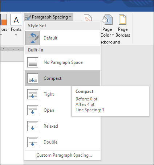Click the Fonts A button
Image resolution: width=154 pixels, height=165 pixels.
(16, 20)
